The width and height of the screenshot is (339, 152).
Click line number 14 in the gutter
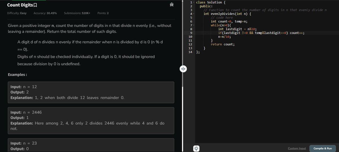[190, 52]
